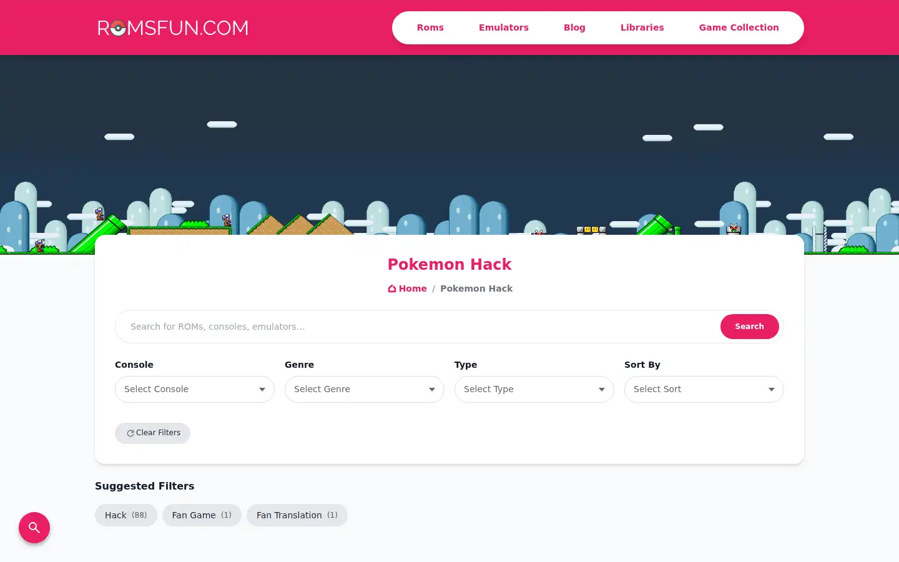Apply the Fan Game suggested filter

coord(202,515)
